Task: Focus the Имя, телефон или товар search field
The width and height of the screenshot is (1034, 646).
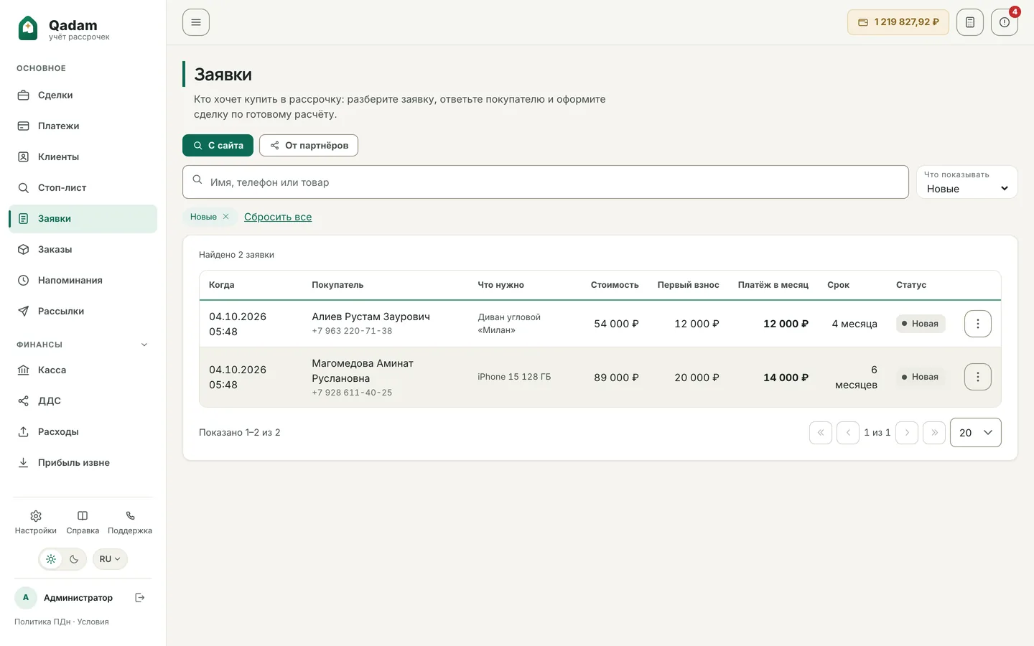Action: point(546,182)
